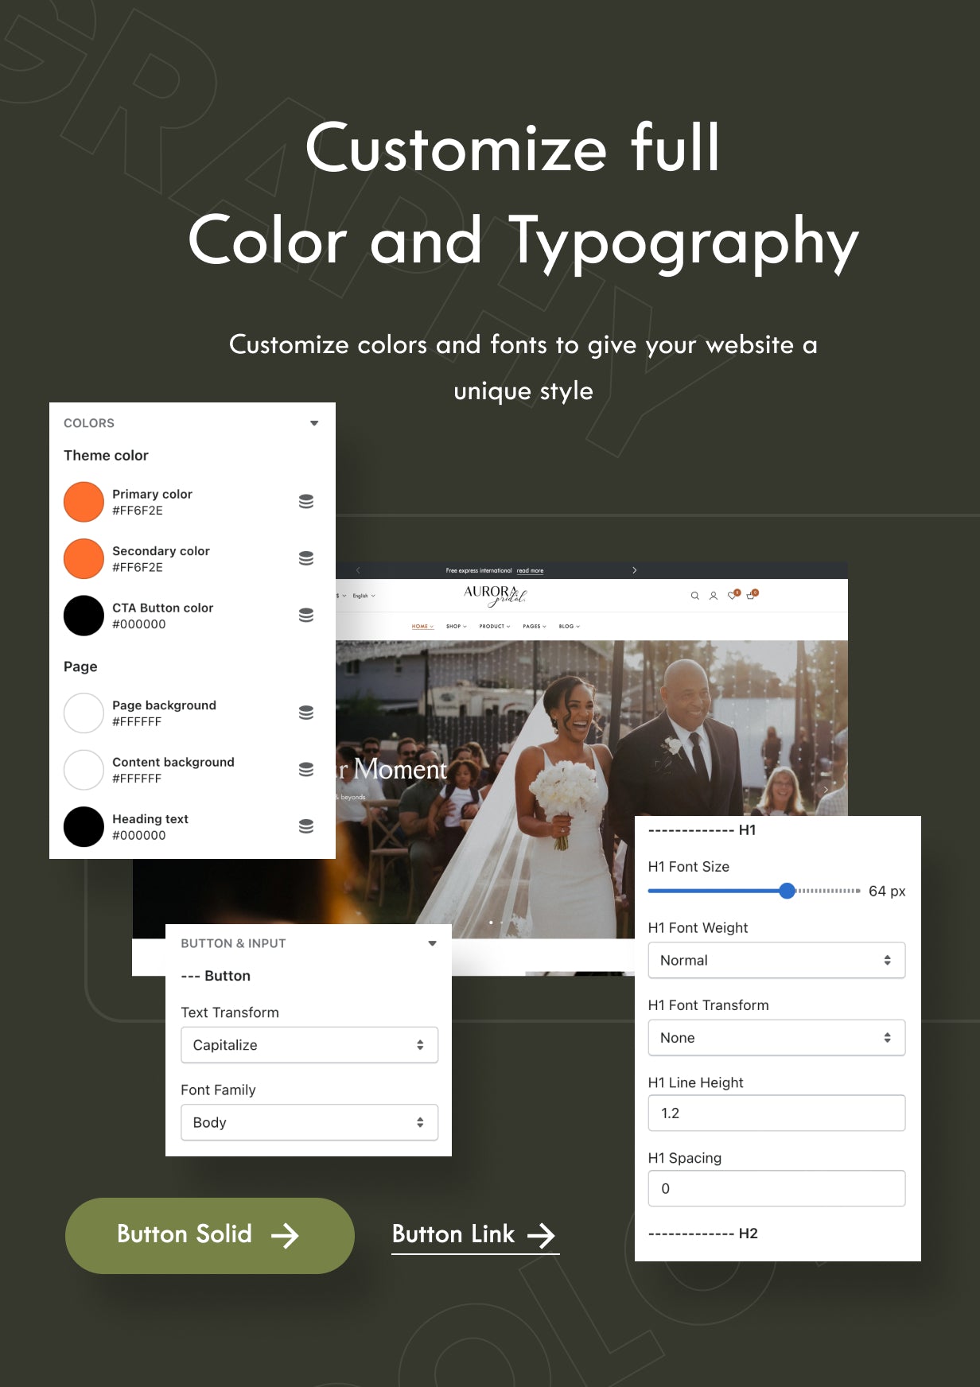Click the database icon beside Page background
The height and width of the screenshot is (1387, 980).
[x=306, y=713]
